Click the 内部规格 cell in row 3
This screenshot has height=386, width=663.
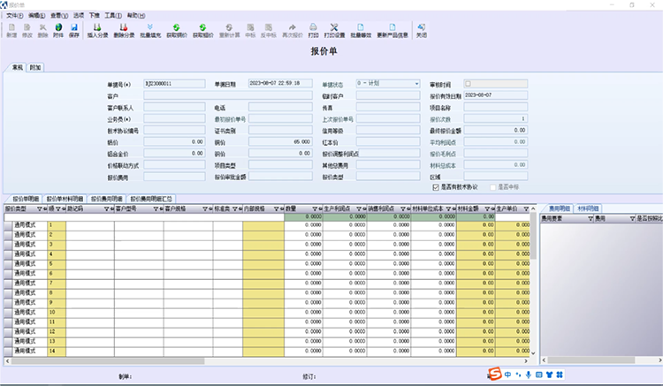click(263, 244)
